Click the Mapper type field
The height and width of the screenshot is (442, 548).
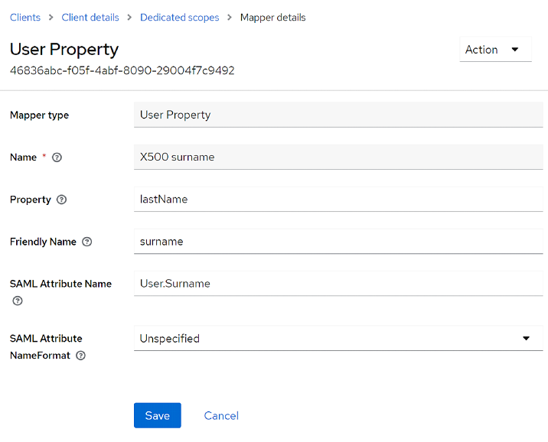coord(338,115)
